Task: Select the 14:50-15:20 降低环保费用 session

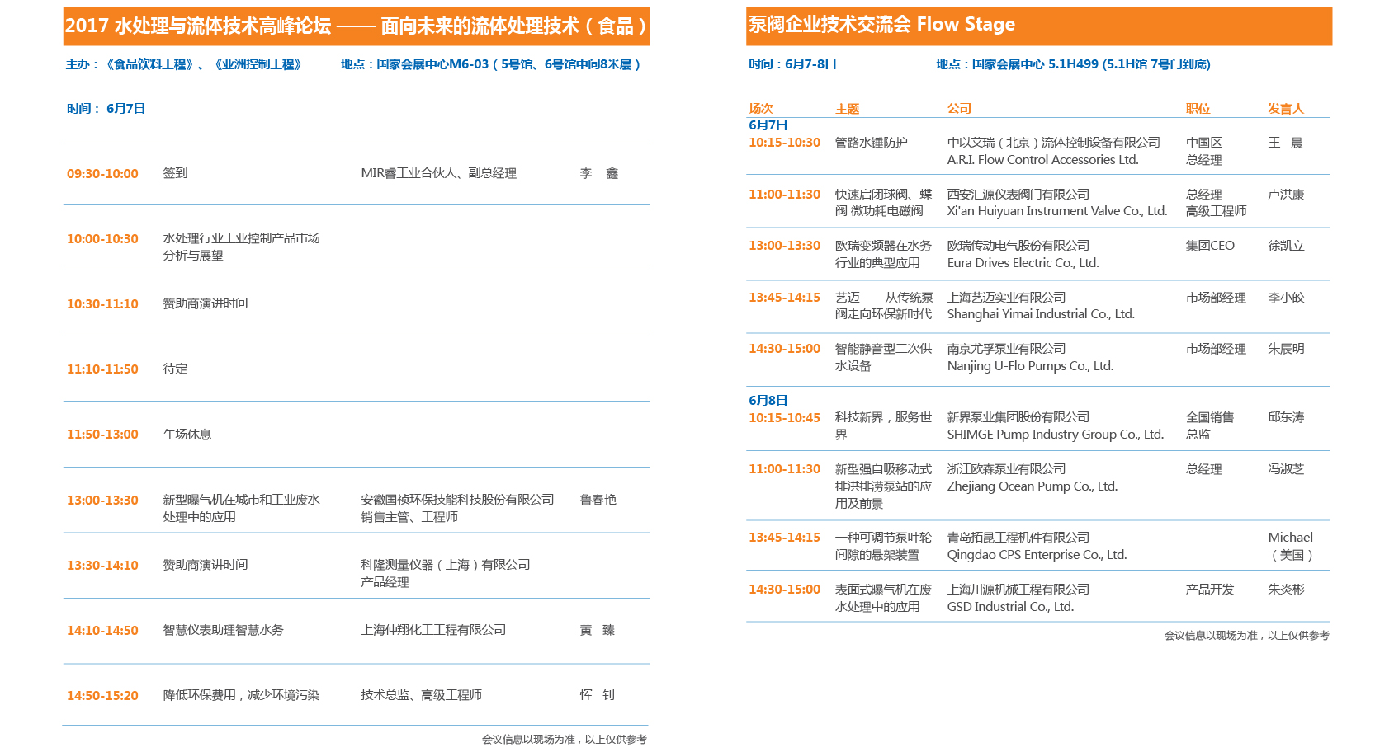Action: 102,696
